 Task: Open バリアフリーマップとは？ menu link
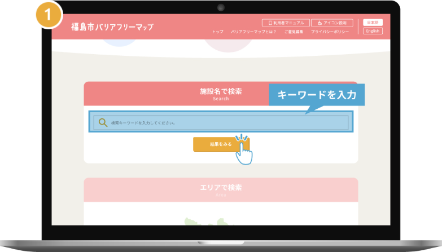click(253, 32)
